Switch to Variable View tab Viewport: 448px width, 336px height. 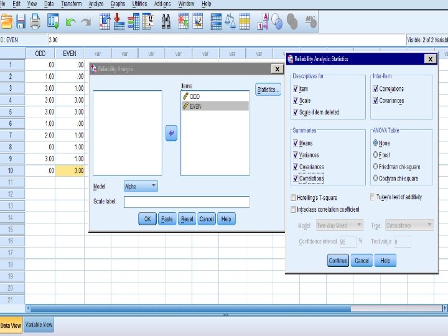click(x=39, y=325)
